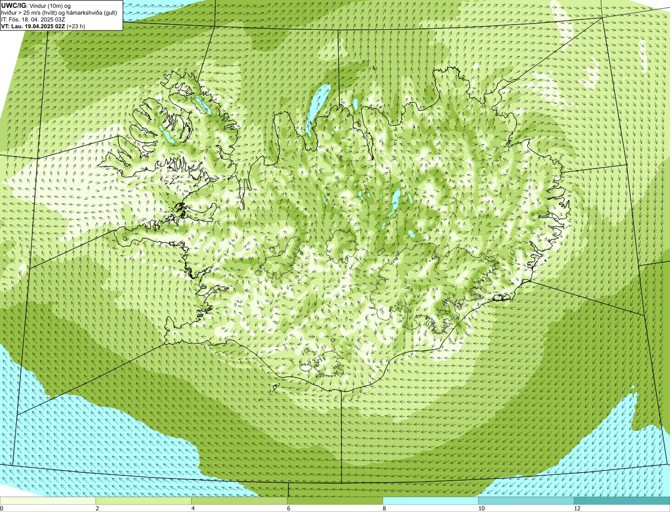Click the legend scale label "6"
This screenshot has width=670, height=512.
[288, 508]
